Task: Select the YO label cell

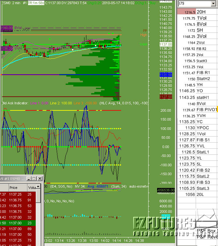Action: 207,91
